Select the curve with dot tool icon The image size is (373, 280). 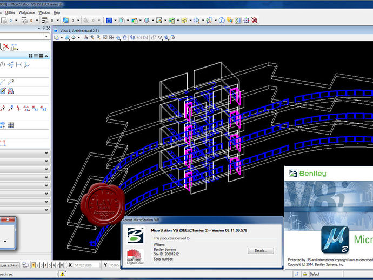click(x=10, y=82)
